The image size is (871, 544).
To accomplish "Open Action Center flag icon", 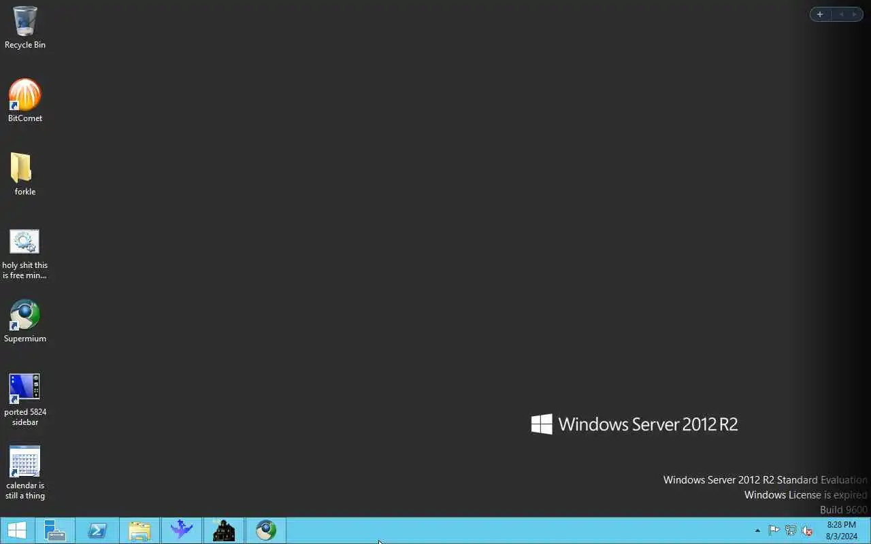I will (x=774, y=530).
